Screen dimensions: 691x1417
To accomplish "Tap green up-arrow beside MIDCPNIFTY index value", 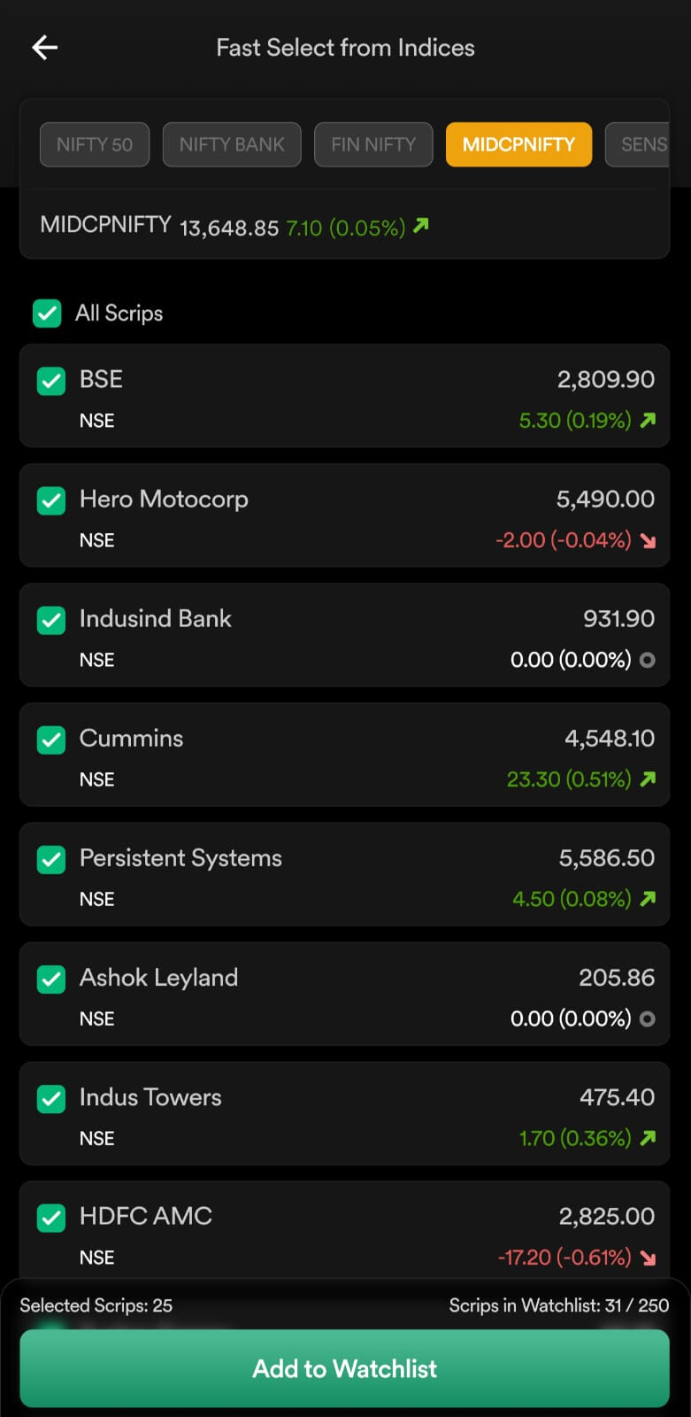I will pyautogui.click(x=421, y=226).
